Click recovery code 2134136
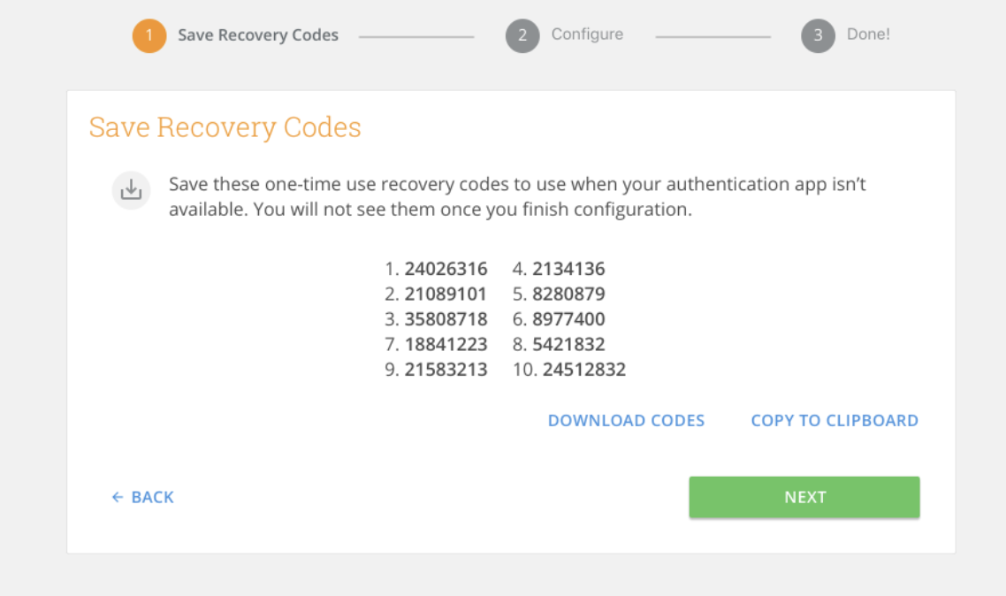The image size is (1006, 596). [568, 269]
